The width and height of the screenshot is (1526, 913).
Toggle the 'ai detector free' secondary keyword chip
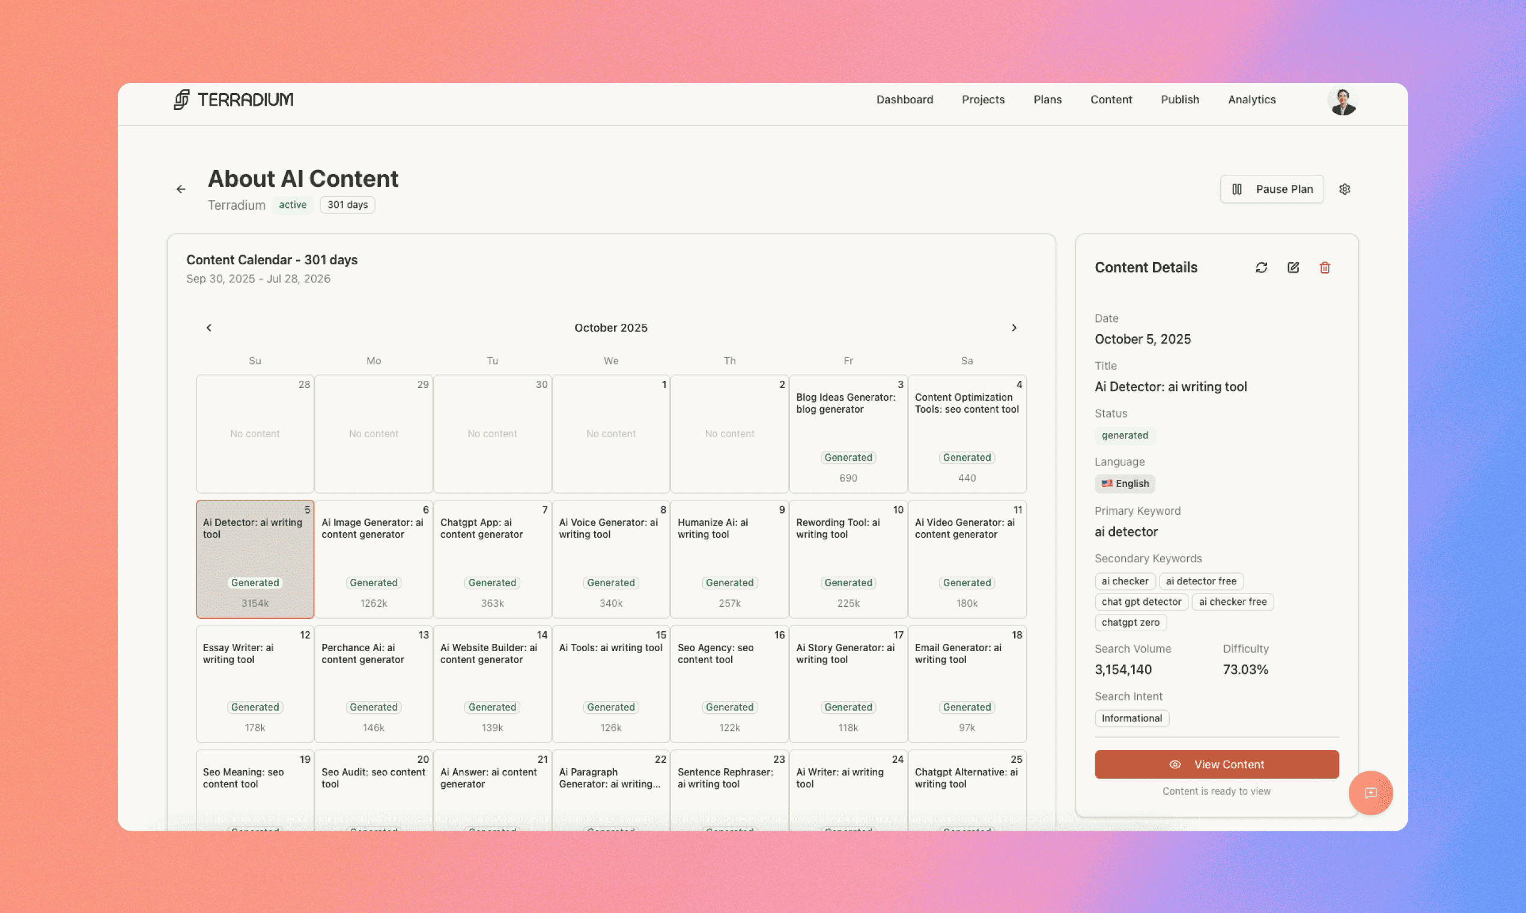coord(1201,581)
